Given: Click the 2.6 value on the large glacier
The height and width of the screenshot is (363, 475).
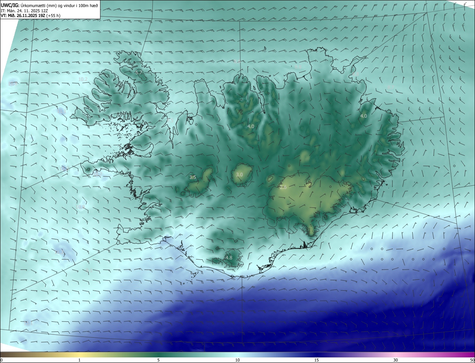Looking at the screenshot, I should 283,187.
